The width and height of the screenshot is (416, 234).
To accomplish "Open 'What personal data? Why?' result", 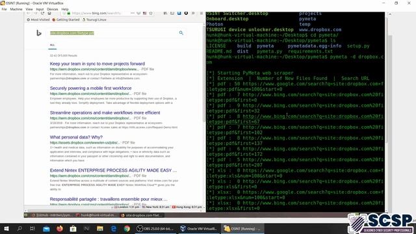I will [x=76, y=137].
